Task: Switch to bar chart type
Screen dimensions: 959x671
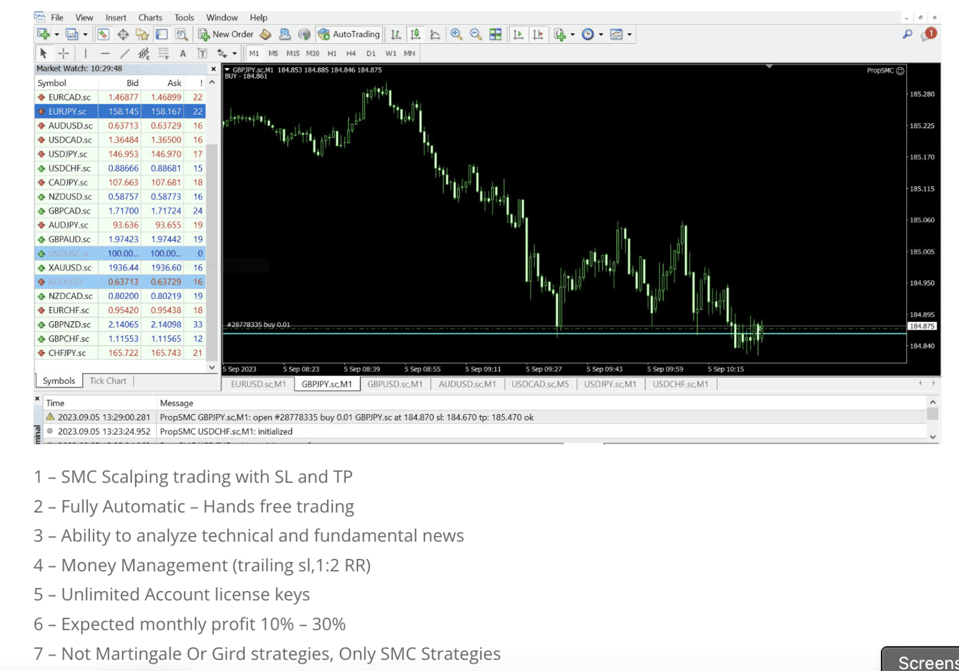Action: 396,34
